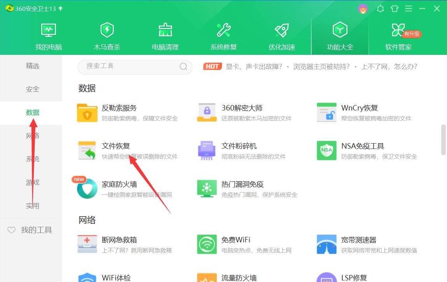This screenshot has width=447, height=282.
Task: Open the 反勒索服务 anti-ransomware tool
Action: click(x=120, y=108)
